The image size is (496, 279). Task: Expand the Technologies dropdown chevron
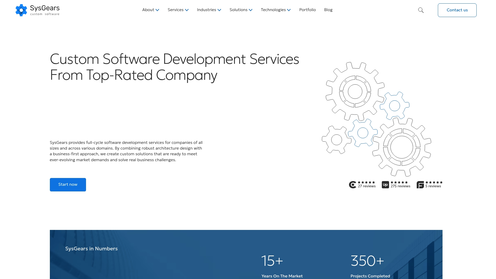(x=289, y=10)
